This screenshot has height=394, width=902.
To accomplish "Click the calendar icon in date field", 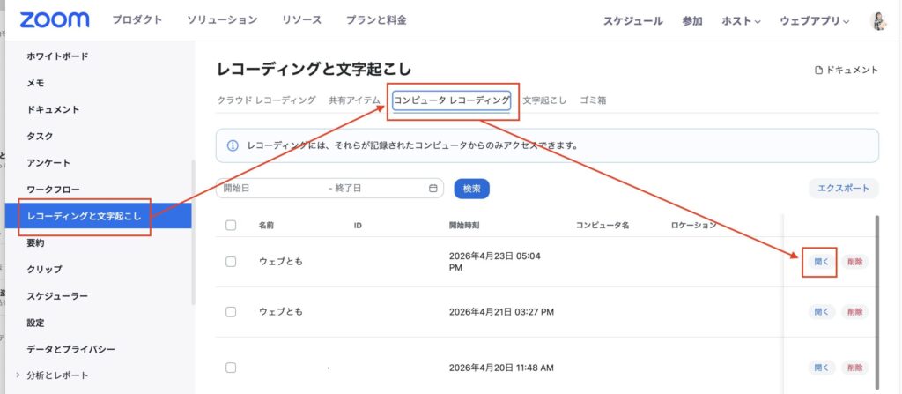I will 433,189.
